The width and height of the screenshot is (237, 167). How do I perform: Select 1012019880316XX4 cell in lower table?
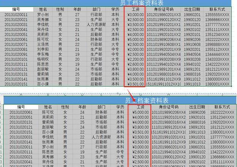(169, 122)
